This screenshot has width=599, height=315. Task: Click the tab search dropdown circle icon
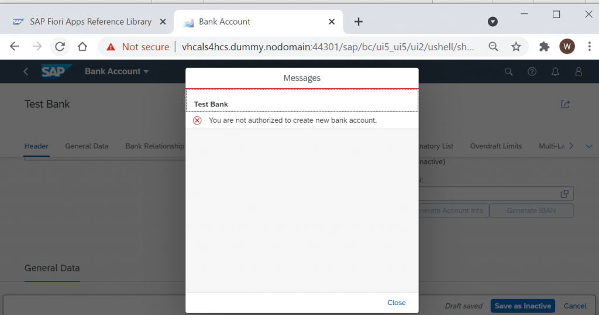tap(493, 22)
